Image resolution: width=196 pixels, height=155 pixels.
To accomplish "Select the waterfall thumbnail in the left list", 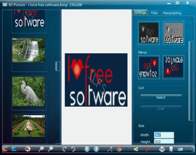I will (x=29, y=50).
